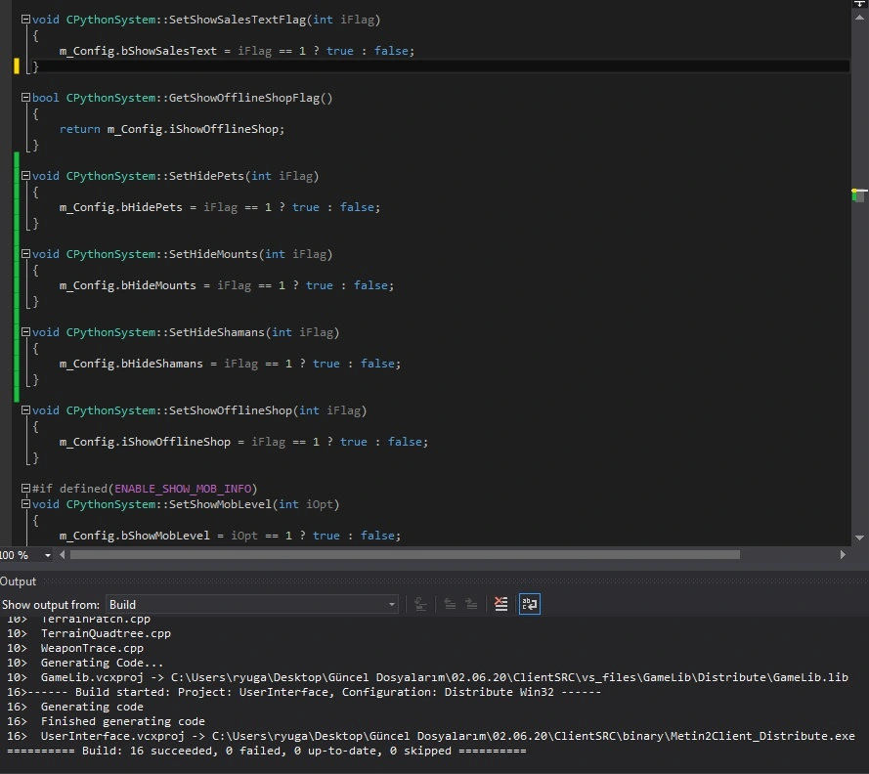Screen dimensions: 869x774
Task: Click m_Config.bHideMounts assignment line
Action: tap(227, 285)
